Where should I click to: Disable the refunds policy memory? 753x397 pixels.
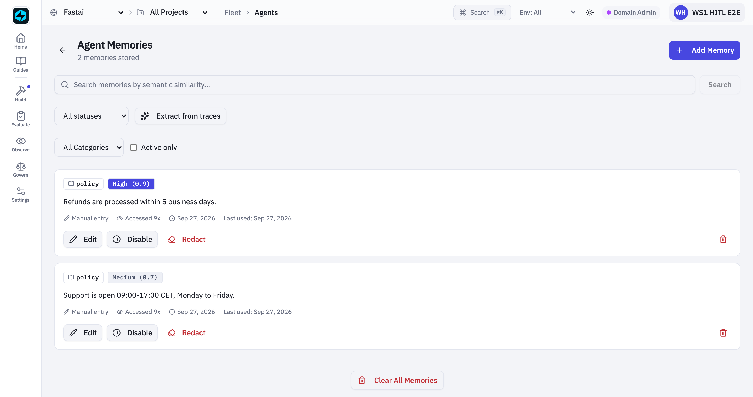(x=132, y=239)
